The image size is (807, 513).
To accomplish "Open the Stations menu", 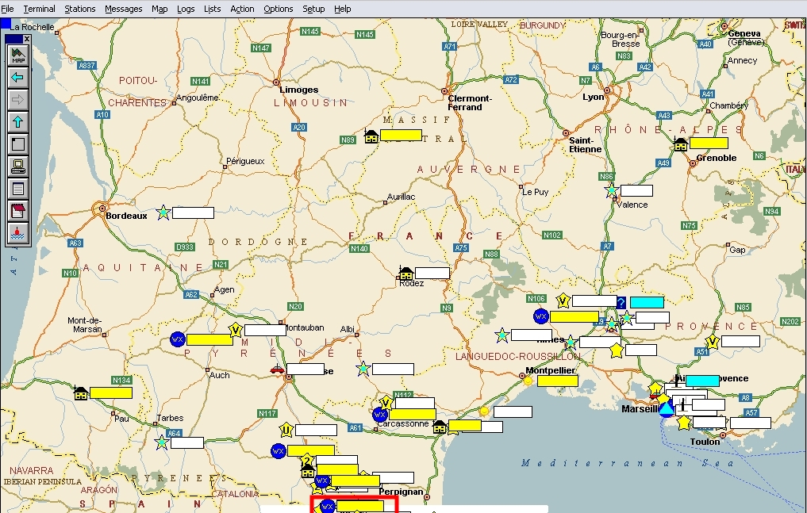I will (80, 9).
